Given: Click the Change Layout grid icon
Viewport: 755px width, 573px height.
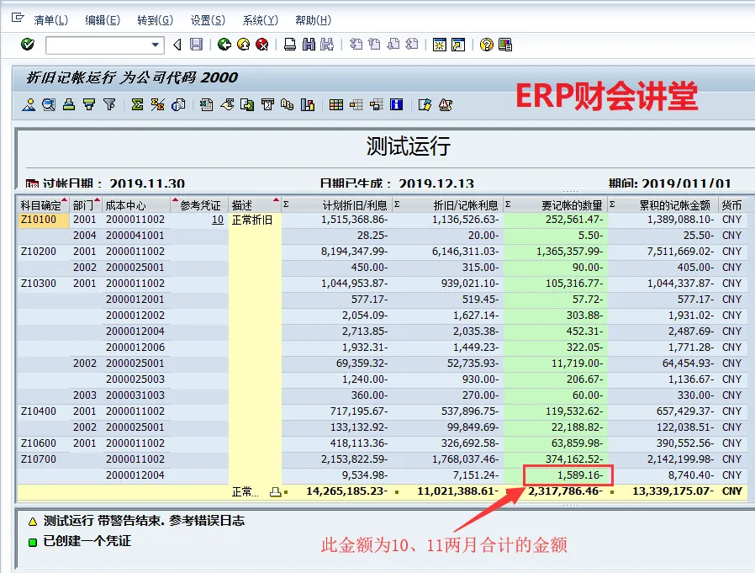Looking at the screenshot, I should click(x=336, y=104).
